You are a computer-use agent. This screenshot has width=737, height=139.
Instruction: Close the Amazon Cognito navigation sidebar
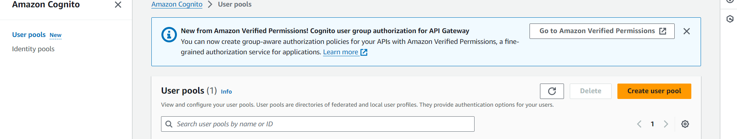(x=118, y=5)
